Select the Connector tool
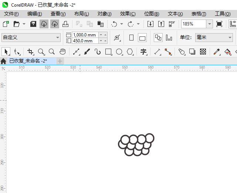 (168, 52)
